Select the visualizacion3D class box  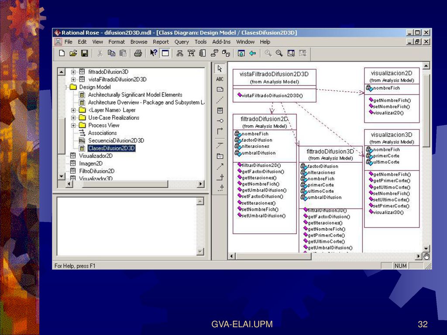pyautogui.click(x=392, y=178)
